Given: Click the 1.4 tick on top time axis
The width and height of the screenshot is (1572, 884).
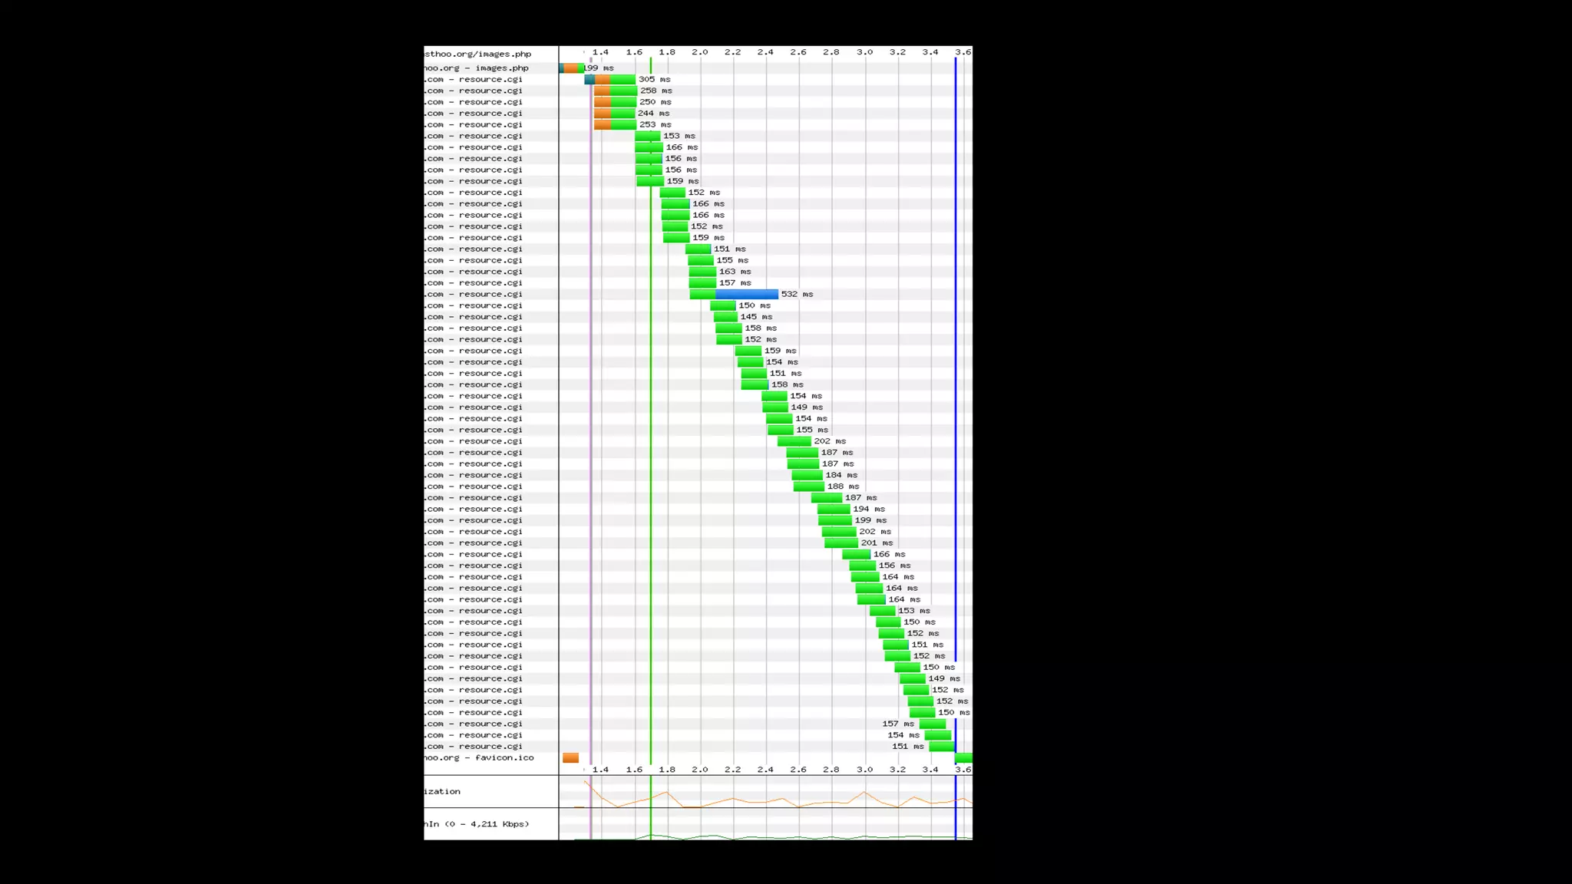Looking at the screenshot, I should coord(600,52).
